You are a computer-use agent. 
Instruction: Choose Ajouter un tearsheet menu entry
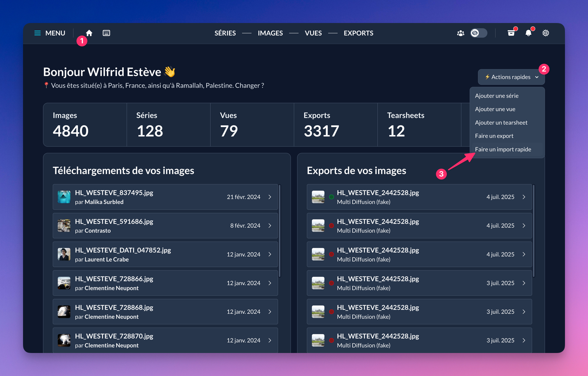pos(501,123)
